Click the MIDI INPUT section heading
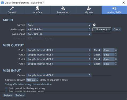Image resolution: width=127 pixels, height=100 pixels. [x=12, y=71]
